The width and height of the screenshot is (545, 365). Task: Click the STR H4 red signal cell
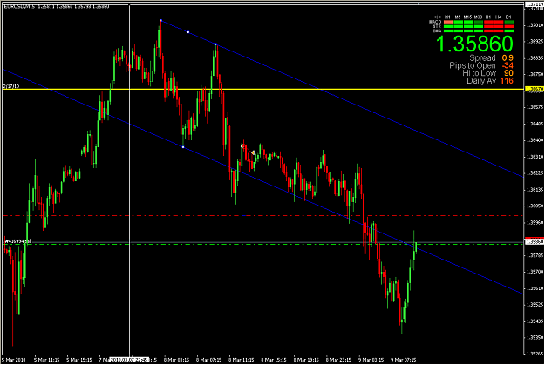pyautogui.click(x=499, y=26)
